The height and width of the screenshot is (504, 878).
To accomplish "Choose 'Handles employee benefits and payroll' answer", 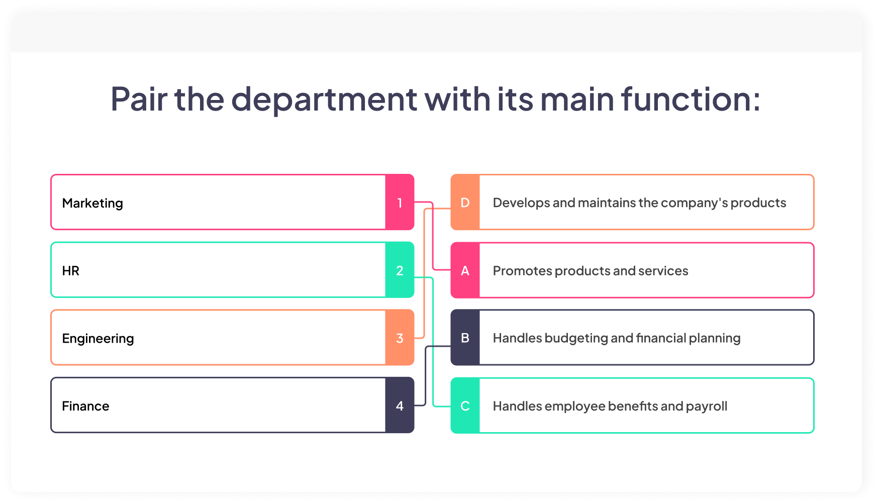I will [632, 405].
